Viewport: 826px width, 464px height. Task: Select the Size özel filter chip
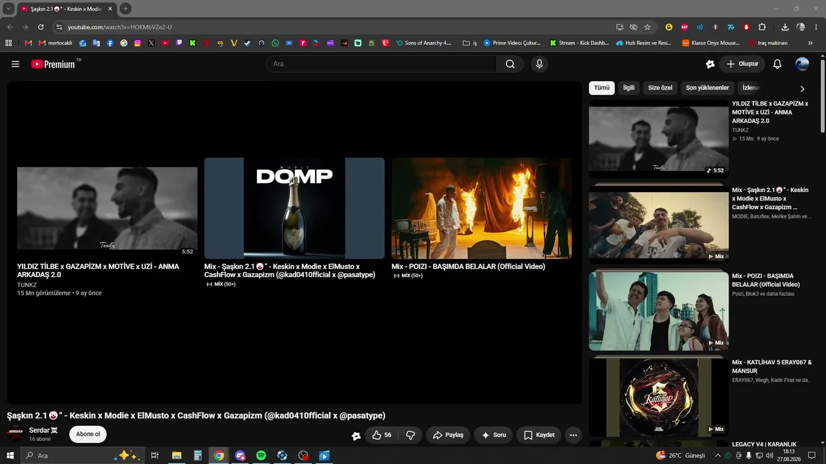(660, 88)
